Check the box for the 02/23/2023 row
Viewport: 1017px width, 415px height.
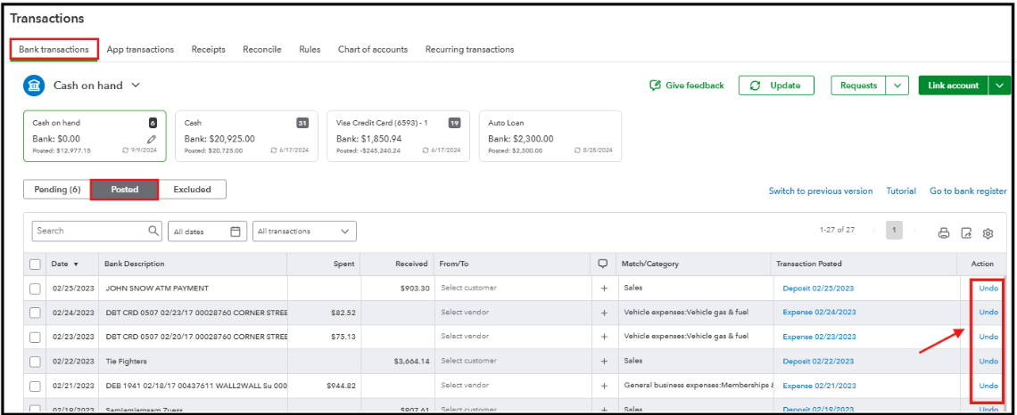tap(35, 337)
